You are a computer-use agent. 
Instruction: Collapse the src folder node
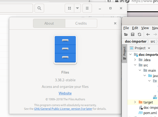click(135, 65)
